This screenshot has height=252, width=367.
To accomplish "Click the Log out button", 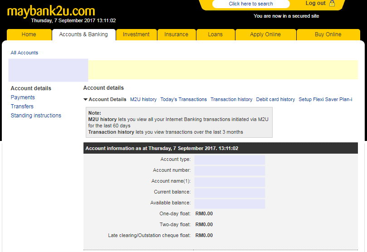I will point(315,3).
